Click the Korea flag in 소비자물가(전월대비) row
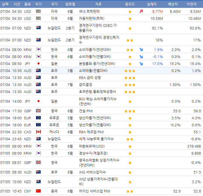Viewport: 203px width, 196px height. pos(38,57)
